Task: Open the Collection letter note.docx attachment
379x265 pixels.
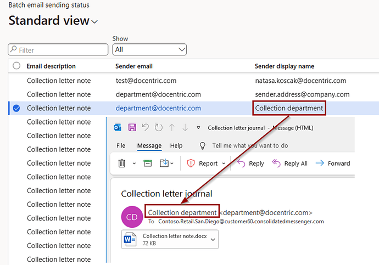Action: 170,239
